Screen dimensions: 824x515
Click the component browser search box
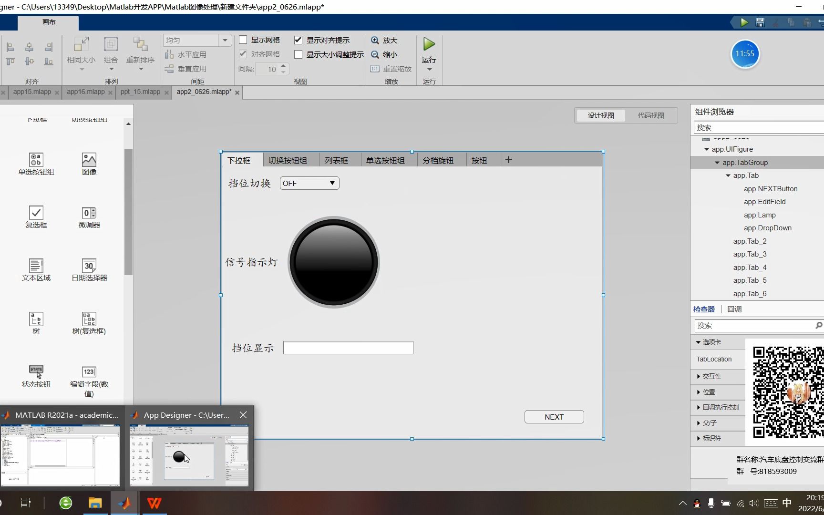[759, 127]
